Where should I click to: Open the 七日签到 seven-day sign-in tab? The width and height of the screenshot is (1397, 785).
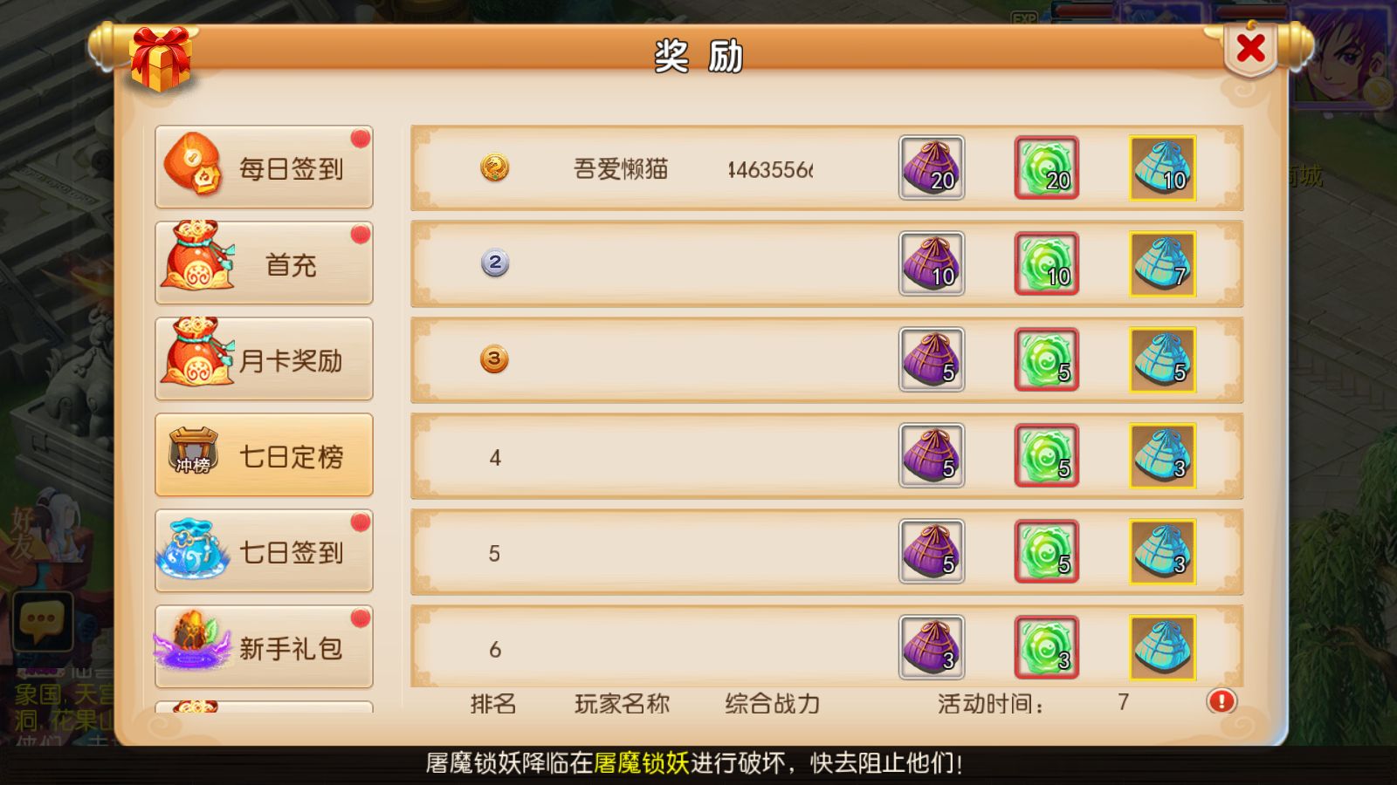tap(264, 551)
